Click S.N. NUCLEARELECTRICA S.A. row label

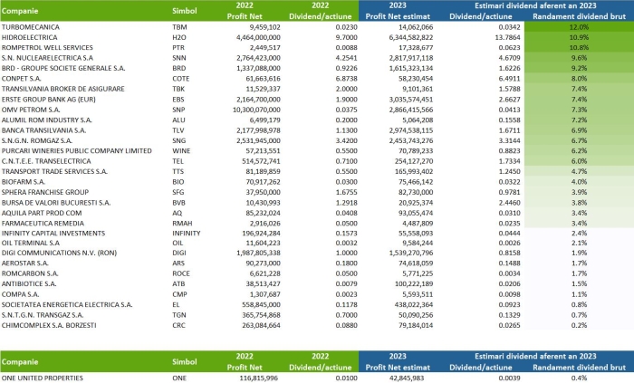[47, 58]
